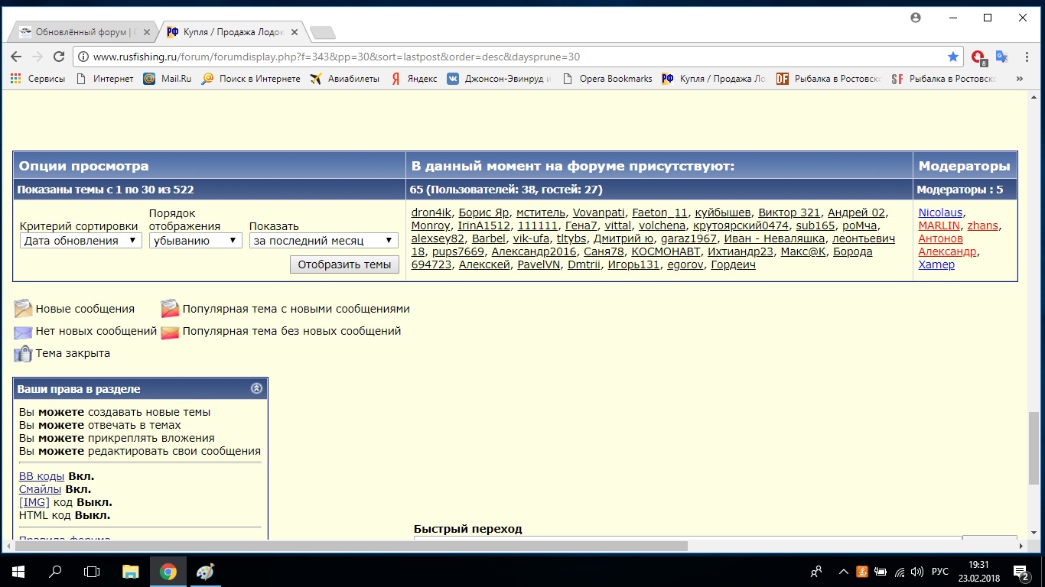
Task: Bookmark page with the star icon
Action: 952,57
